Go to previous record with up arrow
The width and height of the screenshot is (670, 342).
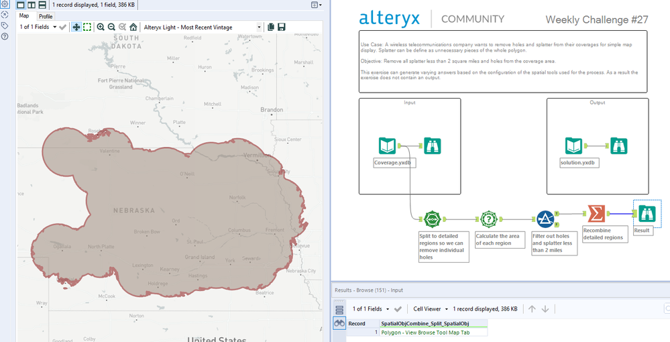tap(532, 308)
